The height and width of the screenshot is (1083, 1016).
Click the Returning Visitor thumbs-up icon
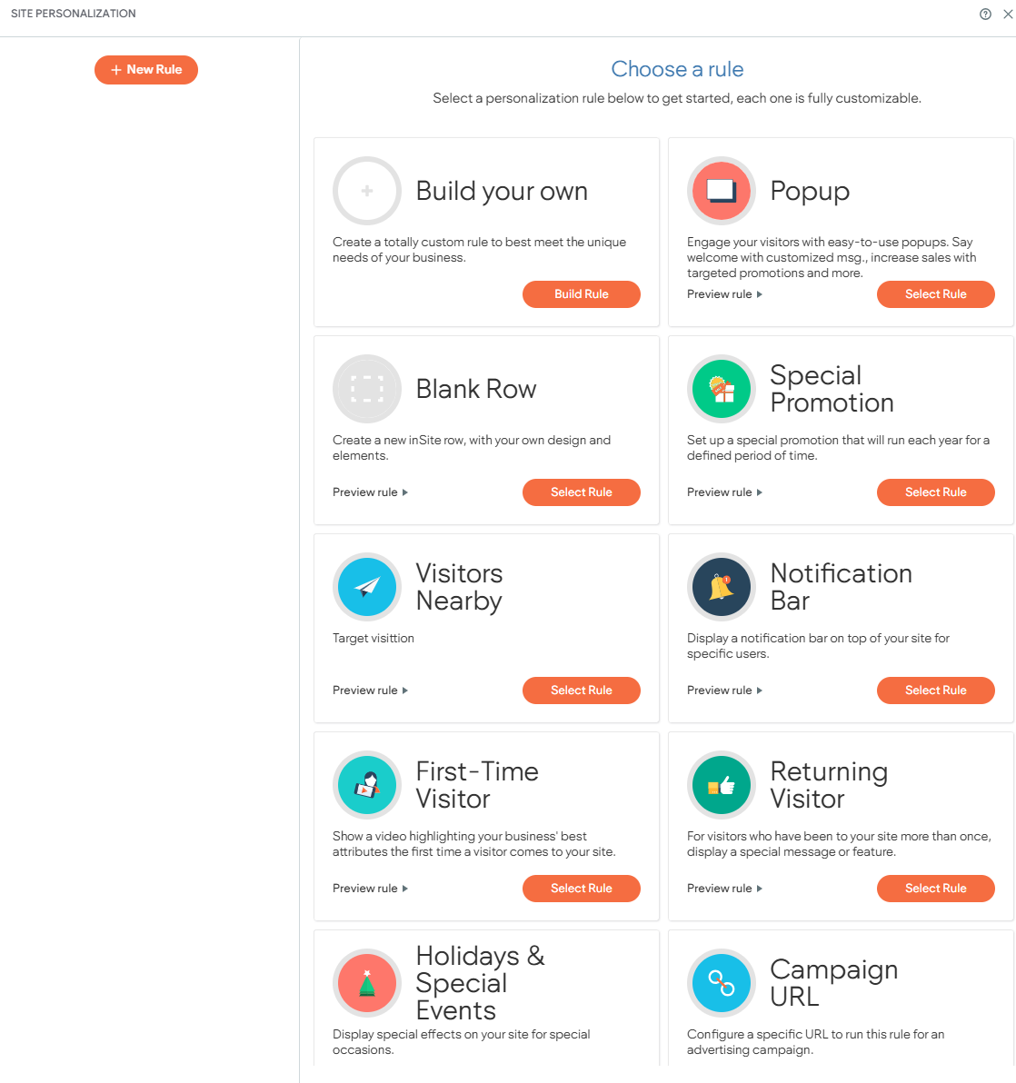point(722,785)
